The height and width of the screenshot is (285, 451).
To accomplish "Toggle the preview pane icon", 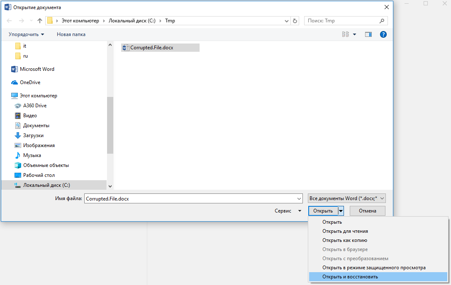I will (x=368, y=34).
